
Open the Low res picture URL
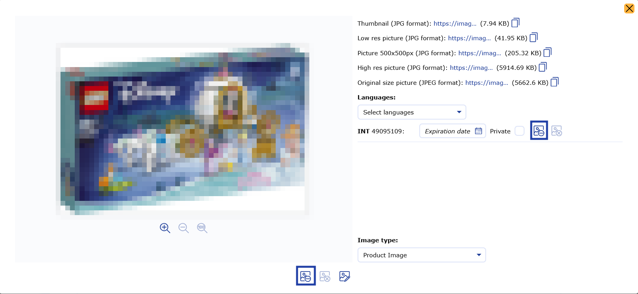pyautogui.click(x=470, y=38)
